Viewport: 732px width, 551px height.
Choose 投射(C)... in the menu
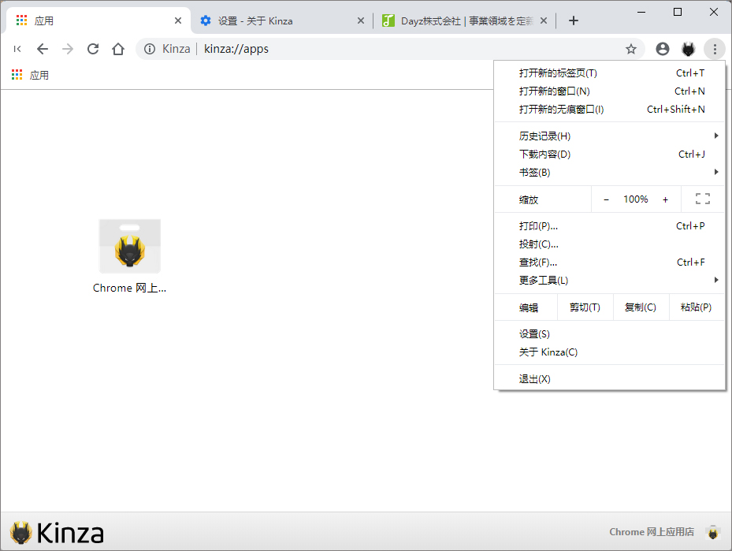point(610,244)
